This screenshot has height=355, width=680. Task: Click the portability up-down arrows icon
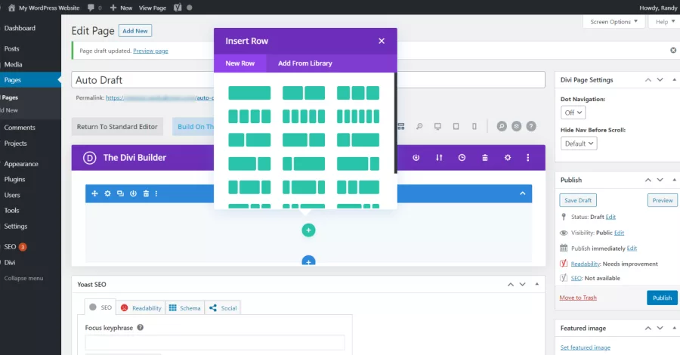pyautogui.click(x=439, y=157)
